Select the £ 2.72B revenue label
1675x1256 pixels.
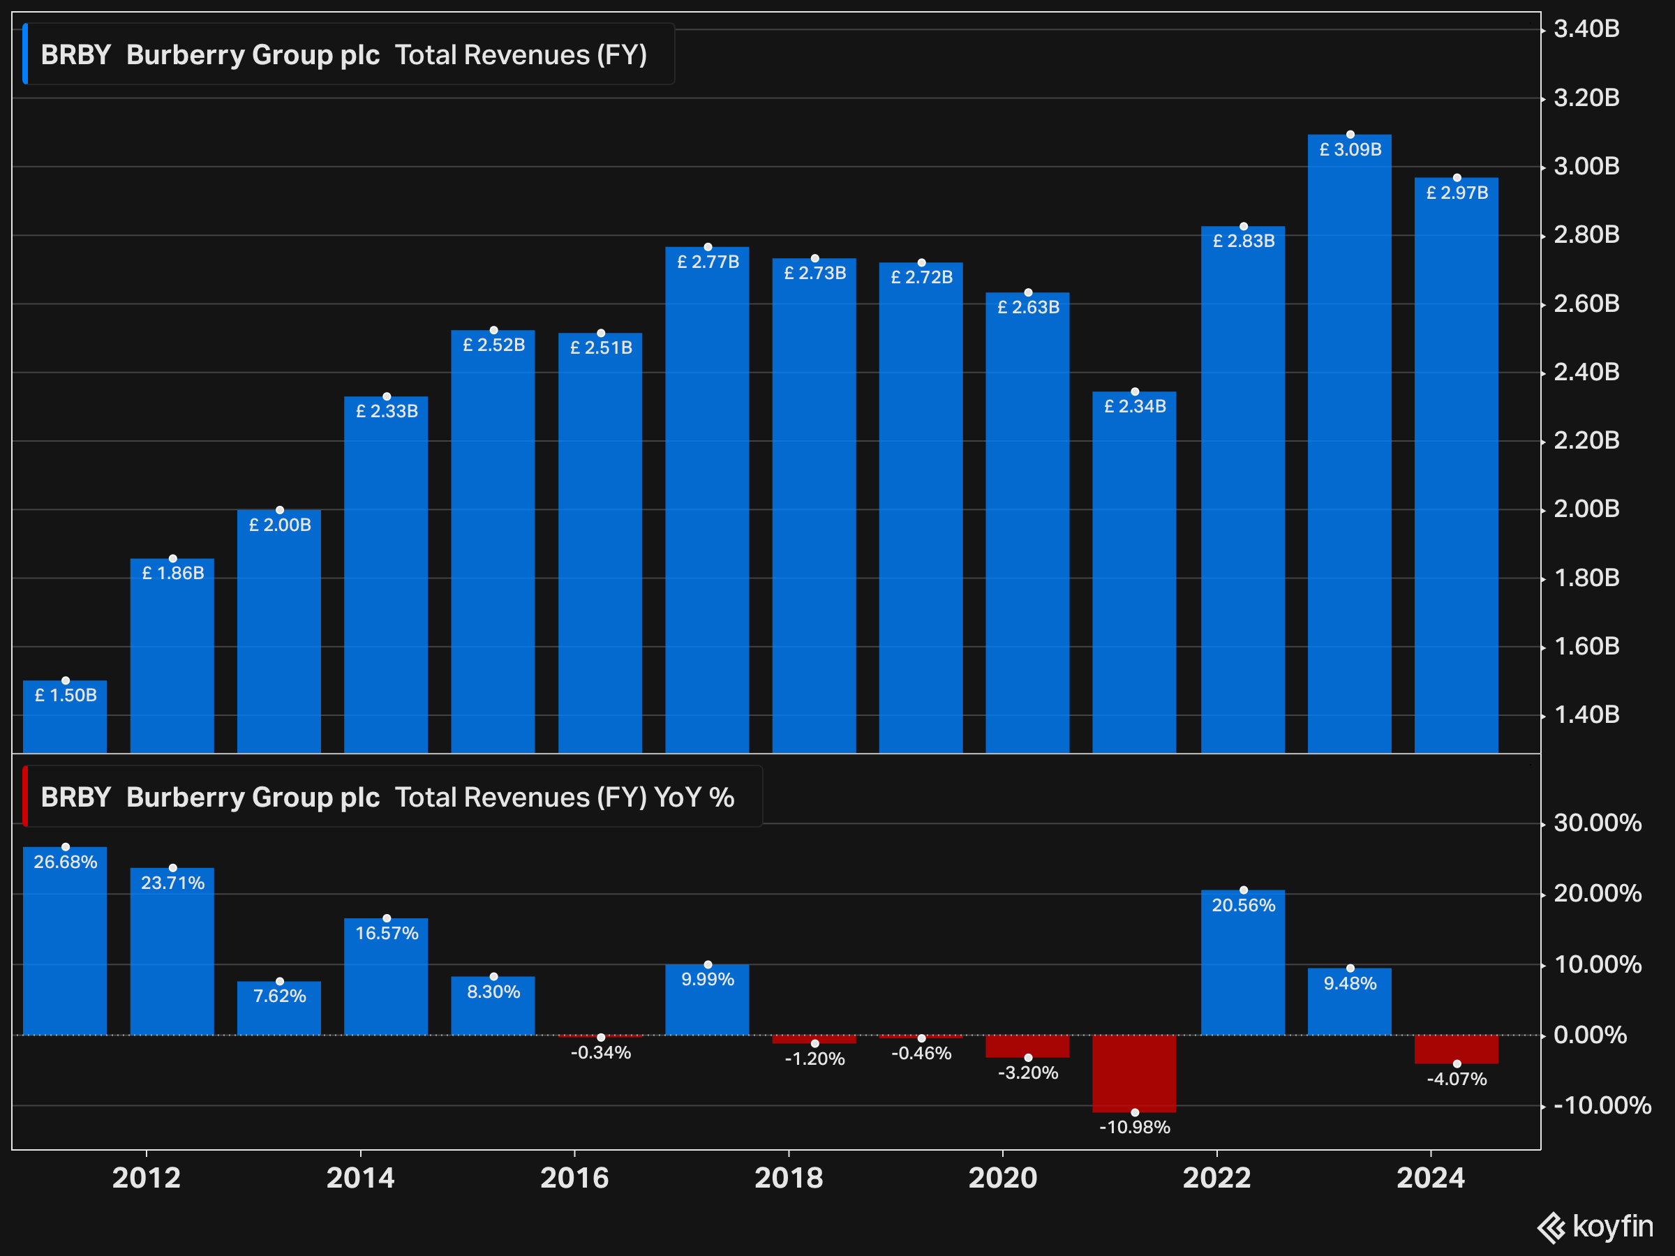921,277
